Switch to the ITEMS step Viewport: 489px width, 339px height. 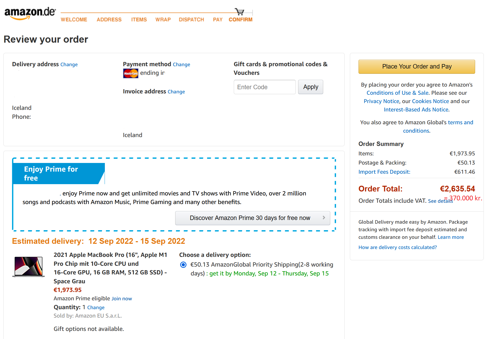point(139,19)
